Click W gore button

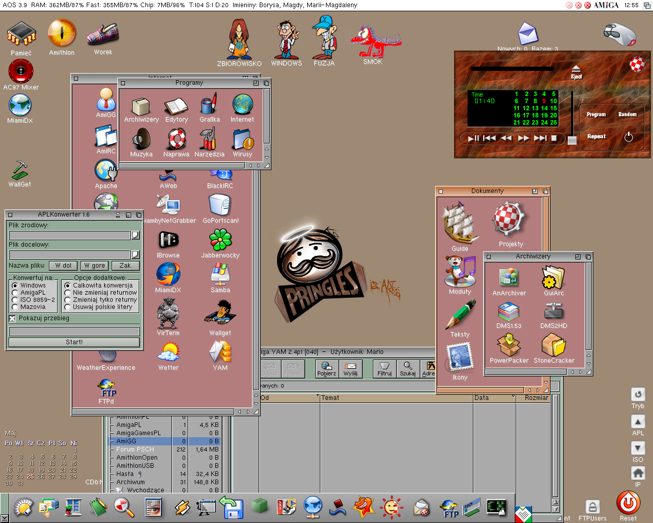click(94, 266)
